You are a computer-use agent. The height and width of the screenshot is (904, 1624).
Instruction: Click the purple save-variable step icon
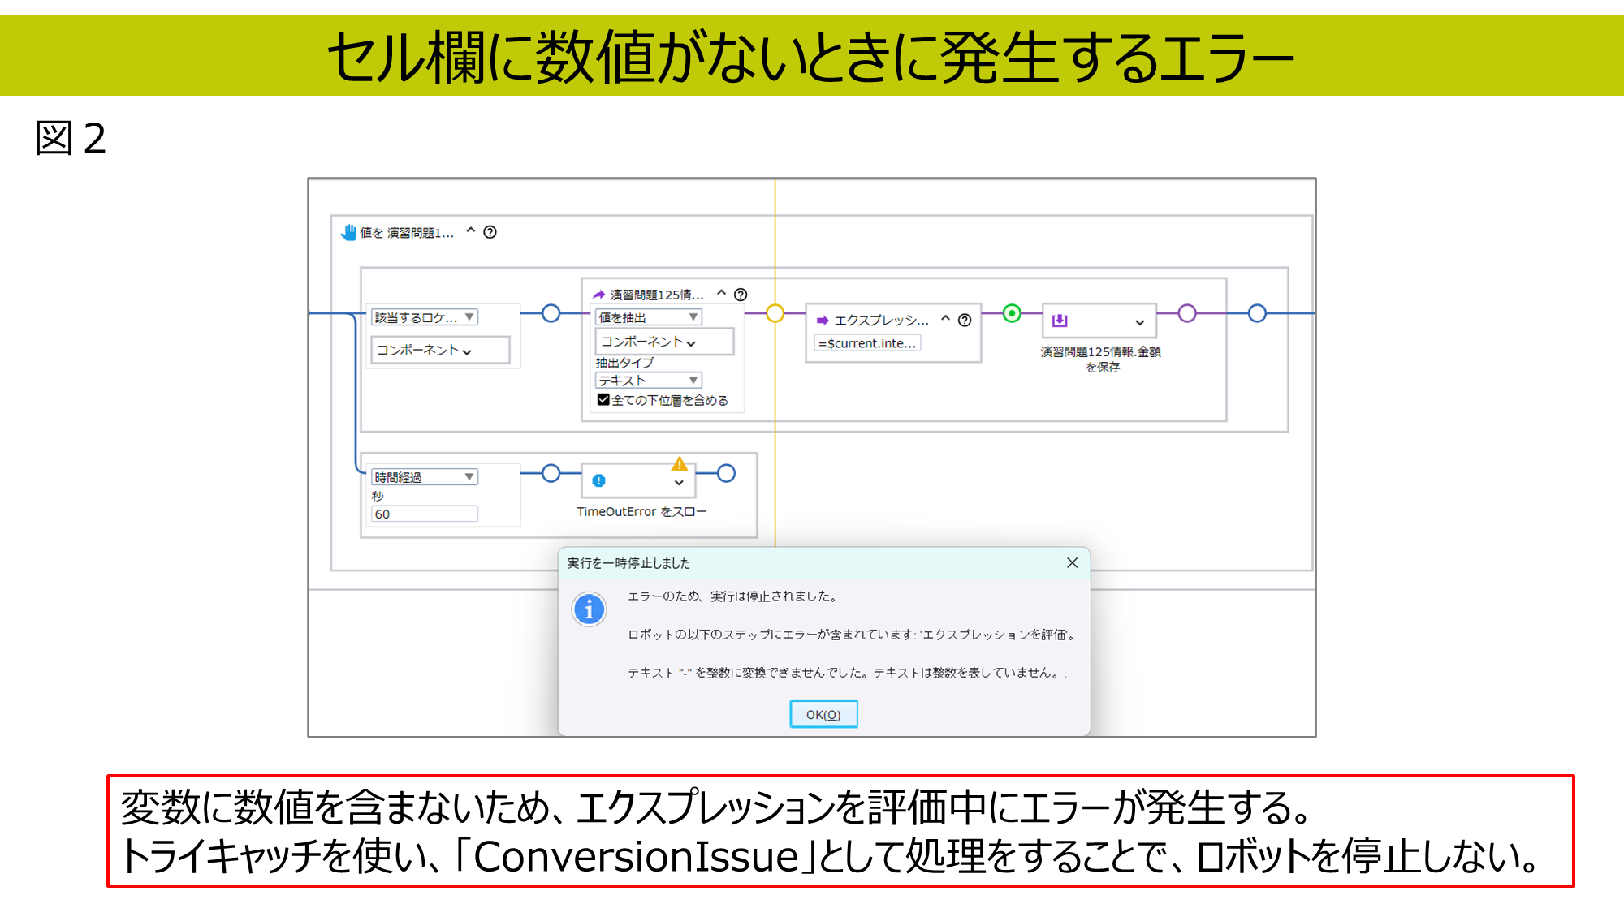(x=1060, y=321)
